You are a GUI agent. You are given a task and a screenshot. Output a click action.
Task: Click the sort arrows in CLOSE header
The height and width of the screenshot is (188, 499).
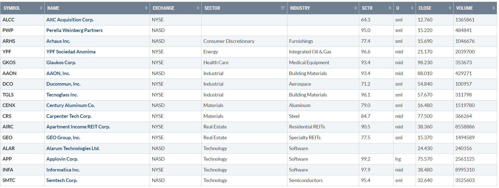[450, 8]
